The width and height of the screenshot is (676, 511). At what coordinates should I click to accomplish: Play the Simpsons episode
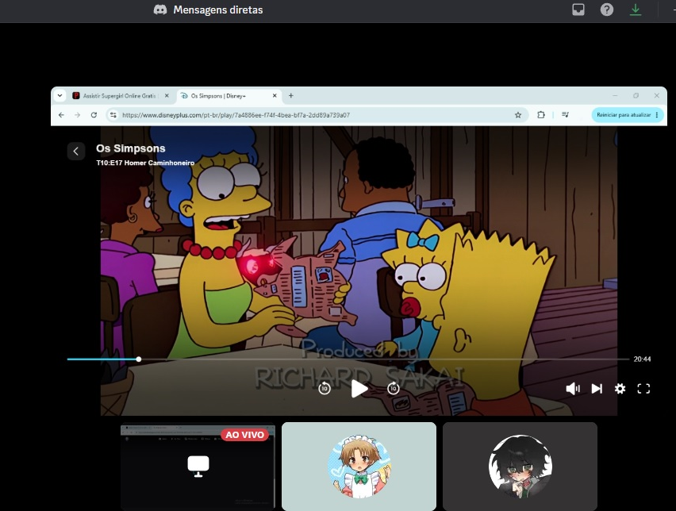(x=359, y=389)
